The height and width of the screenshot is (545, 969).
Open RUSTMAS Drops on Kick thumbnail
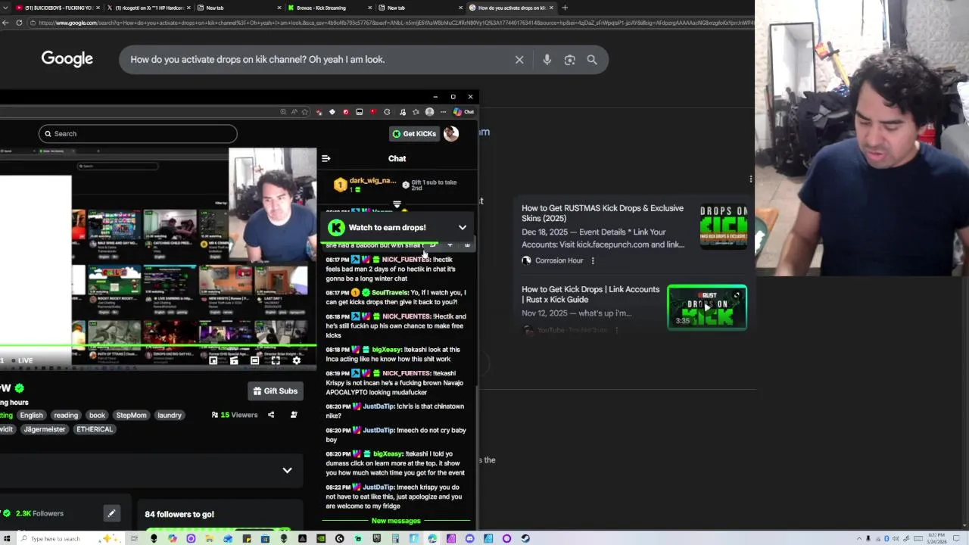pyautogui.click(x=723, y=227)
